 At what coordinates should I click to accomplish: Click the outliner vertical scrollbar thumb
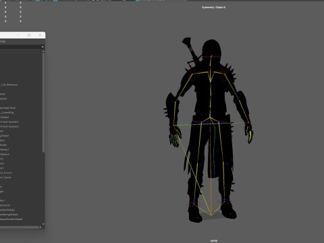pyautogui.click(x=43, y=103)
